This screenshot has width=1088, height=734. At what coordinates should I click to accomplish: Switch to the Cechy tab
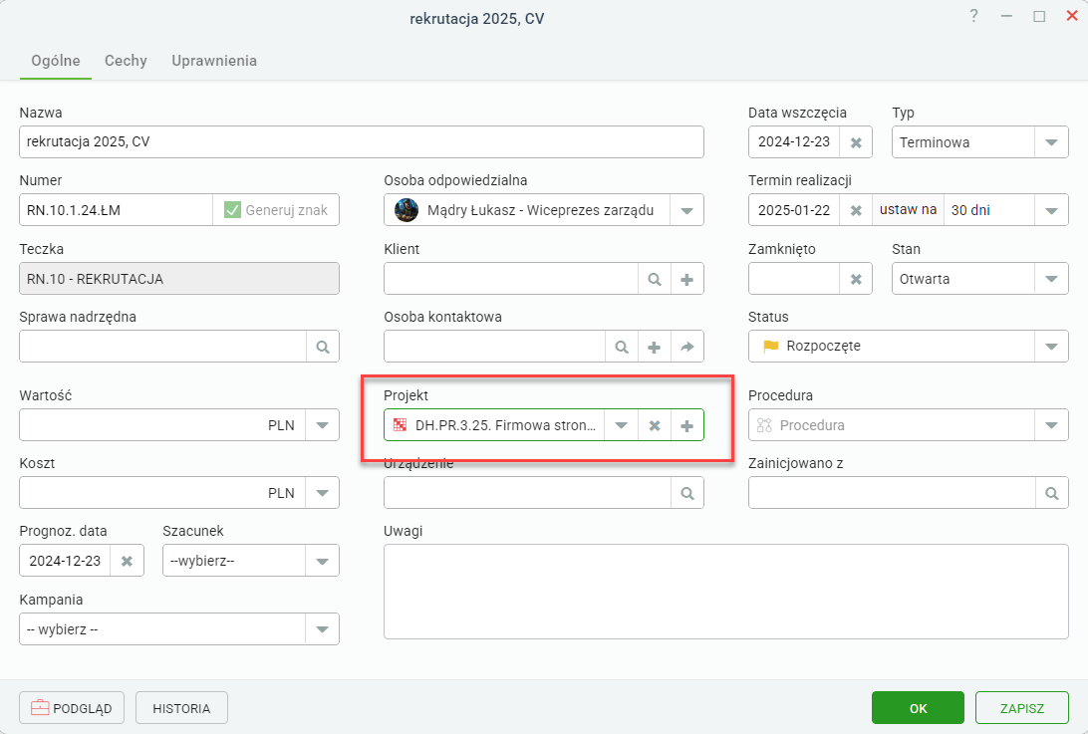(126, 61)
